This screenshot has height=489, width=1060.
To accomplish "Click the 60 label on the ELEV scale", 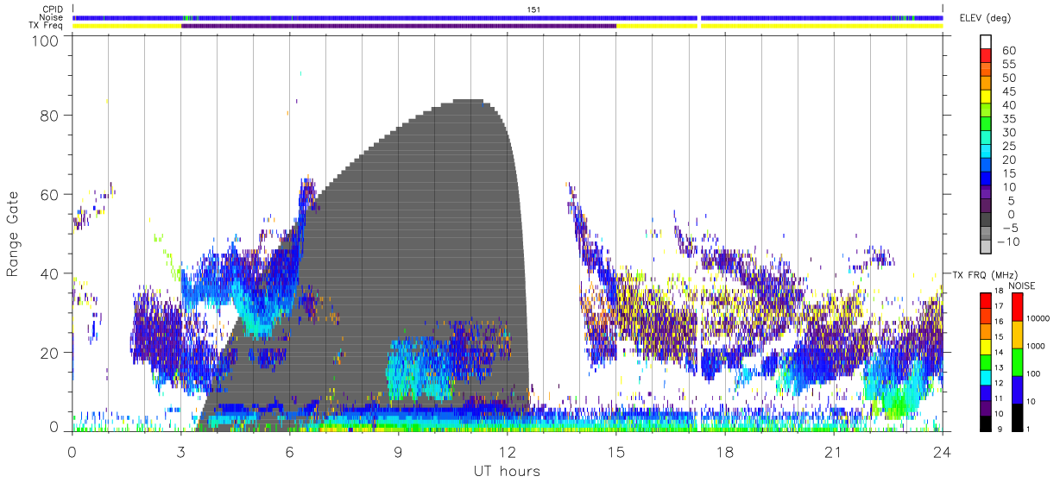I will point(1008,51).
